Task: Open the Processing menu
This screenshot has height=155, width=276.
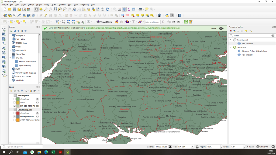Action: click(x=84, y=5)
